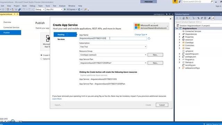Screen dimensions: 222x125
Task: Click Show All Files icon in Solution Explorer toolbar
Action: tap(205, 18)
